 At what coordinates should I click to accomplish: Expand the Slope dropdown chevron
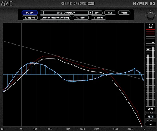point(150,124)
